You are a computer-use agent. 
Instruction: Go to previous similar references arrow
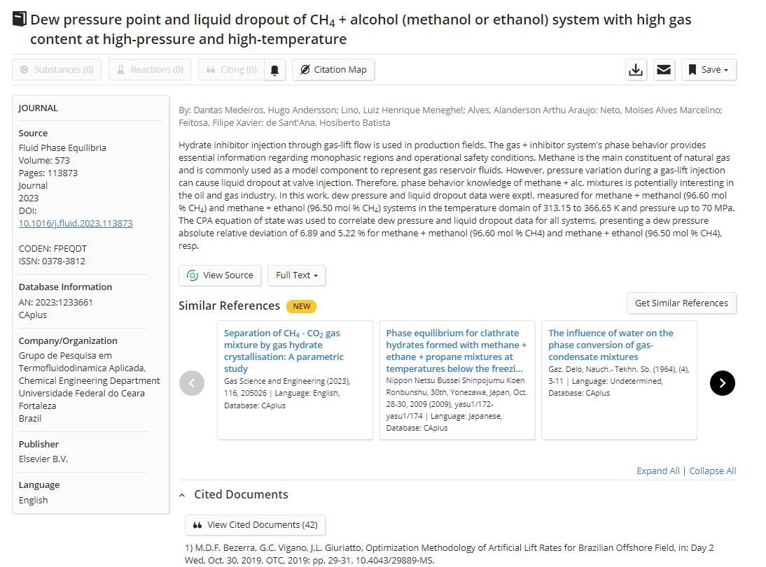tap(192, 383)
